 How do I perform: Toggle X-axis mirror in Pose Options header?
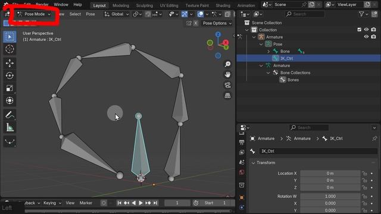click(x=196, y=23)
